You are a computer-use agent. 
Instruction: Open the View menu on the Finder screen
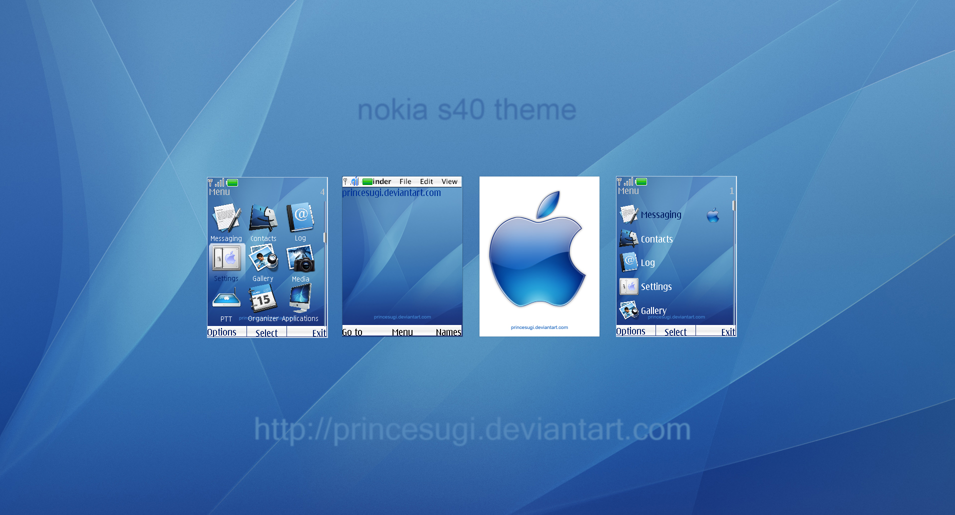449,181
